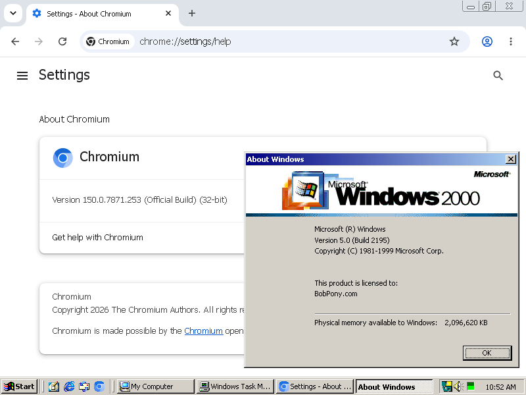Open the Chromium three-dot menu

pyautogui.click(x=511, y=41)
